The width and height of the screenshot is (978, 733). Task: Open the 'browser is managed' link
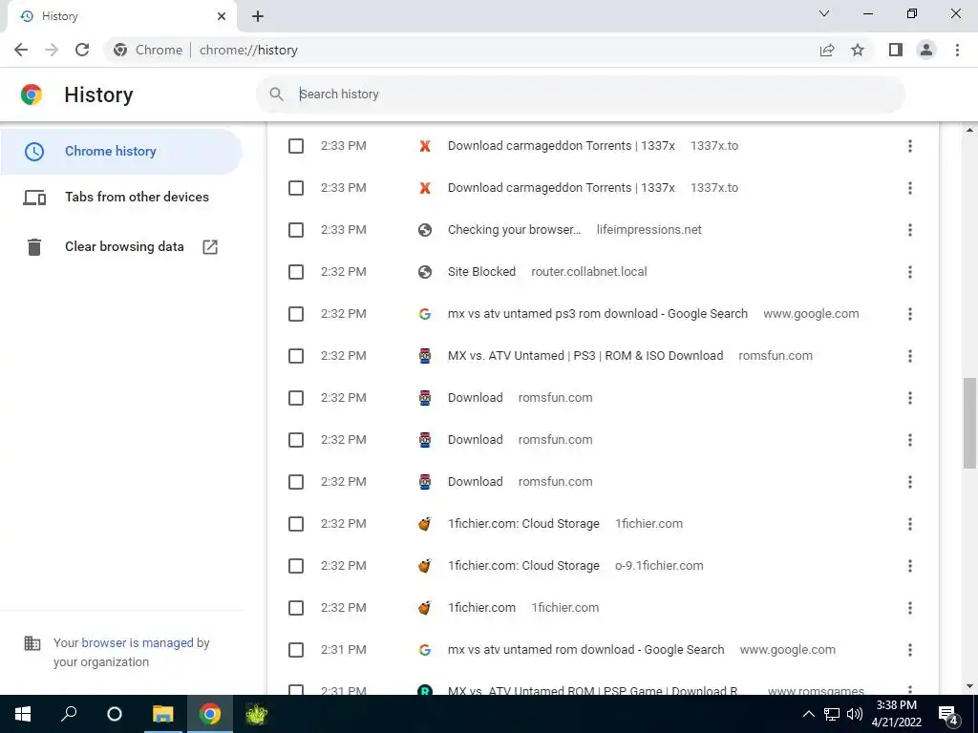(x=138, y=642)
